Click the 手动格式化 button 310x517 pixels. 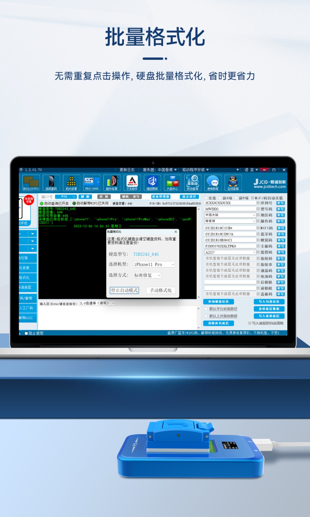coord(161,290)
